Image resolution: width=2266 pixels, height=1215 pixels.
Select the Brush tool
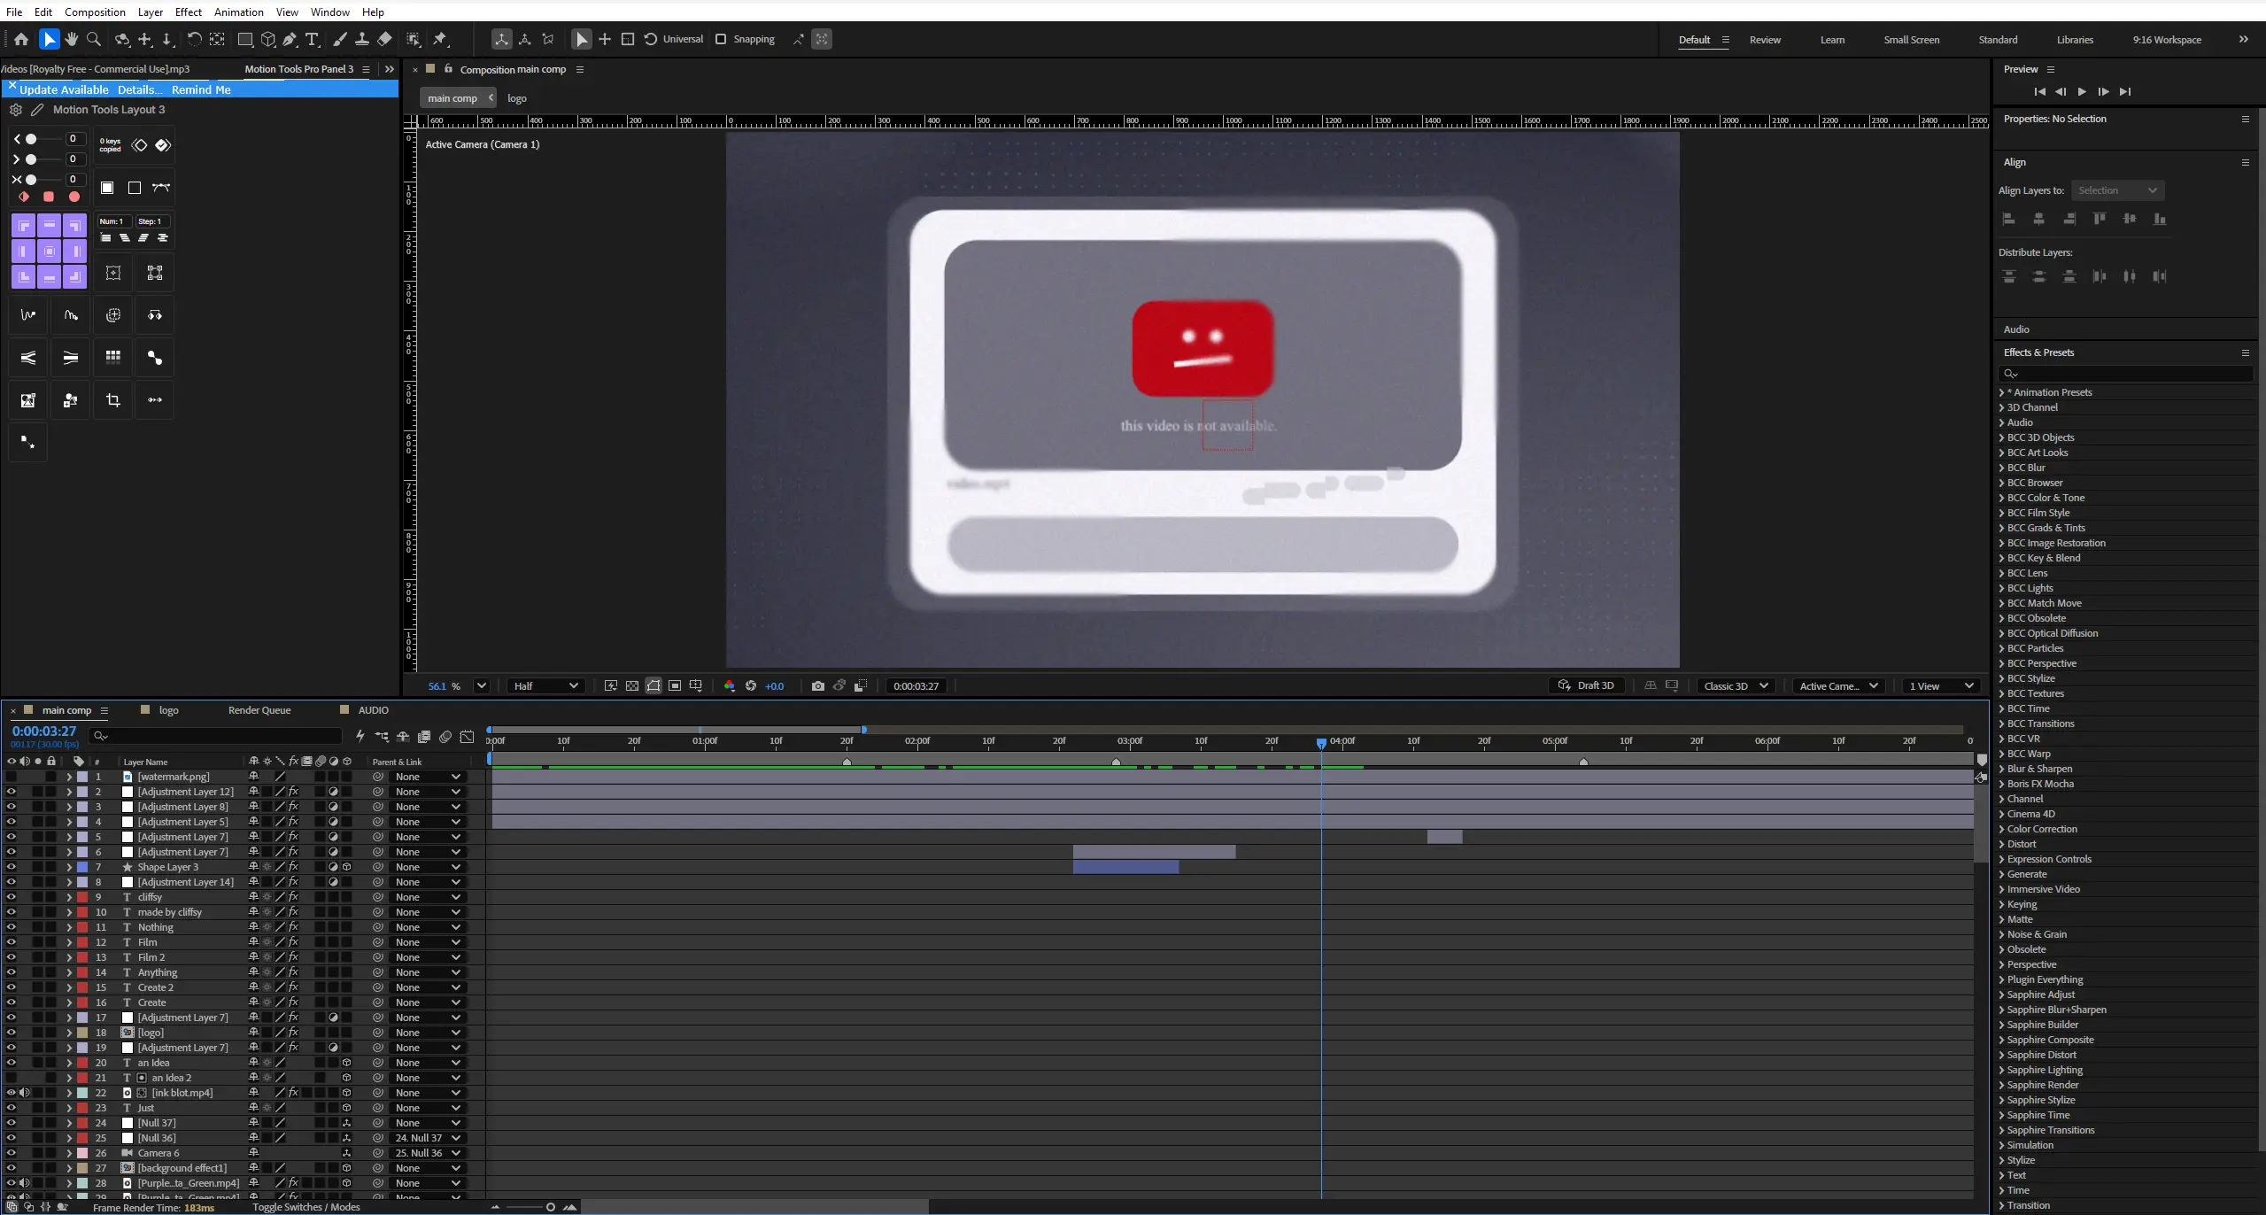pyautogui.click(x=340, y=39)
